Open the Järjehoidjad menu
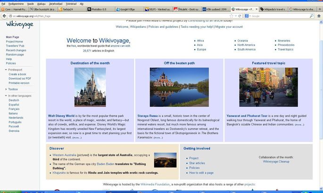The image size is (323, 193). click(x=56, y=4)
